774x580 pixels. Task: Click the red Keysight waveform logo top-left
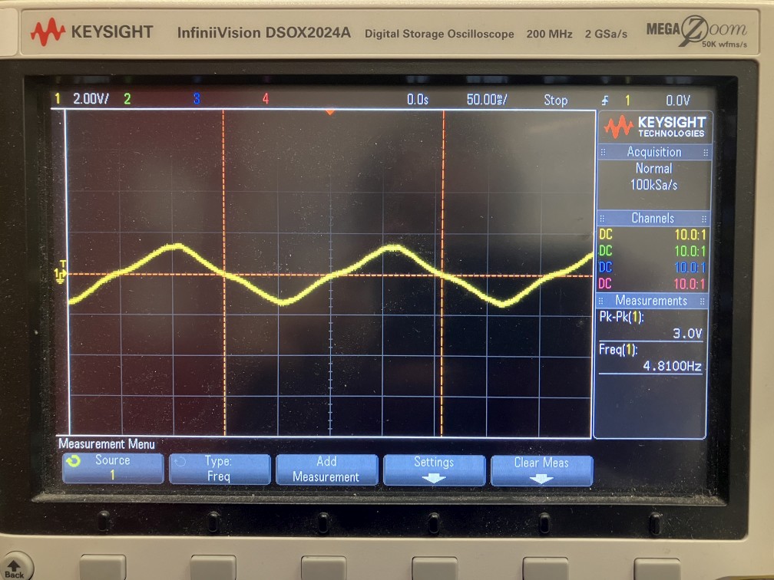coord(48,32)
